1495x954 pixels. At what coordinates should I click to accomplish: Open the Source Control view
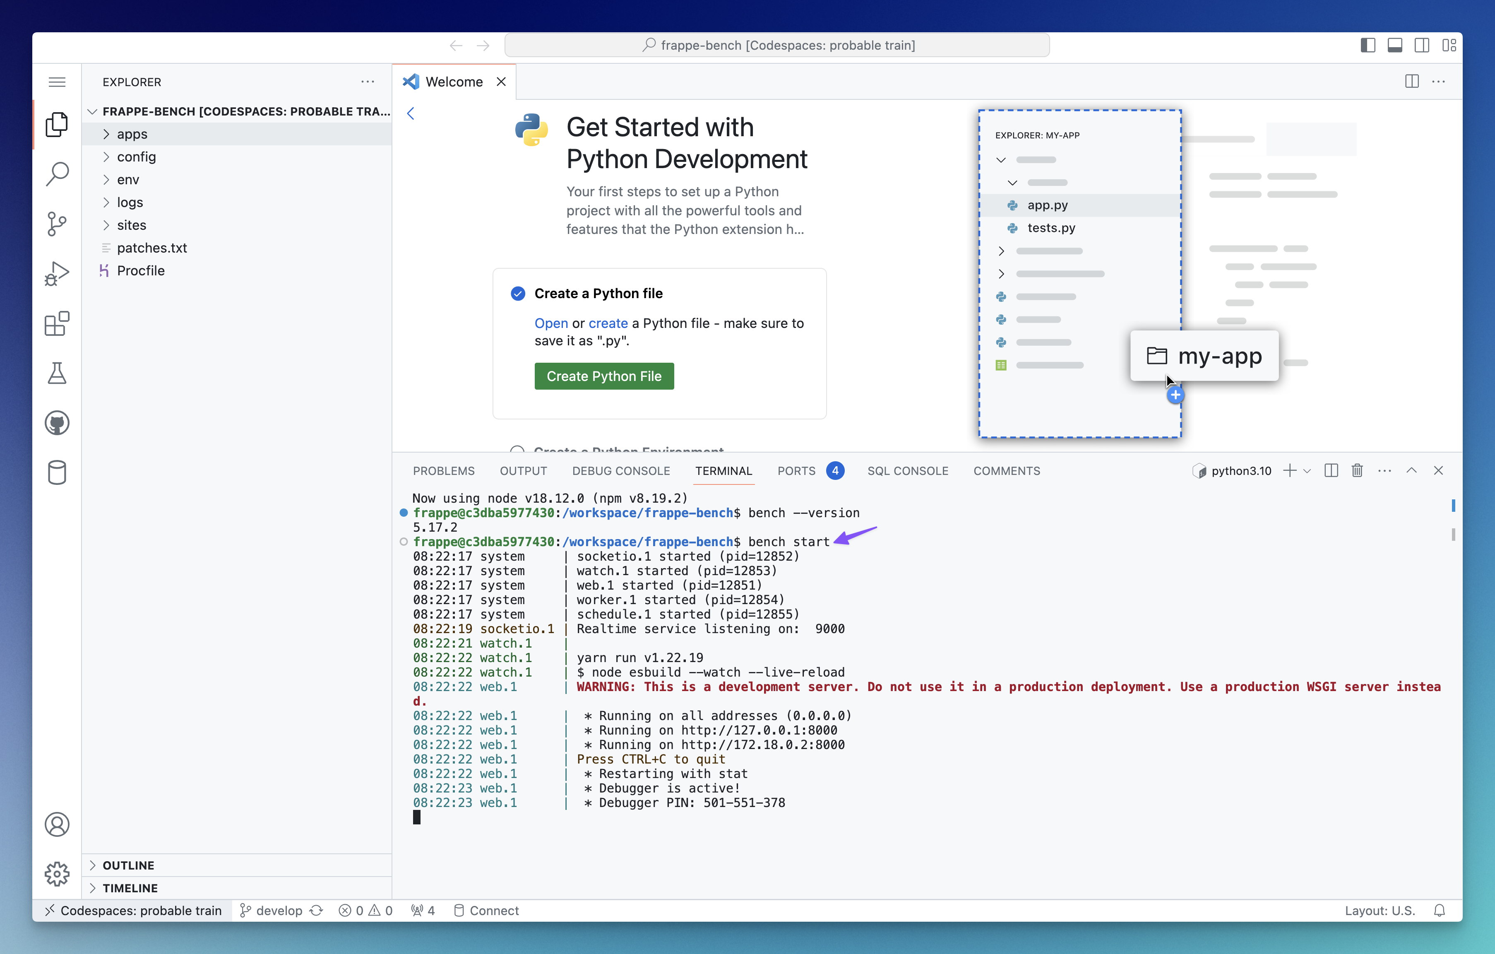[57, 224]
